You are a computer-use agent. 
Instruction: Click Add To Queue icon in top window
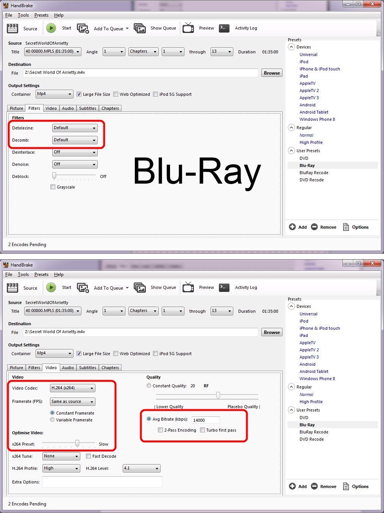[x=83, y=28]
